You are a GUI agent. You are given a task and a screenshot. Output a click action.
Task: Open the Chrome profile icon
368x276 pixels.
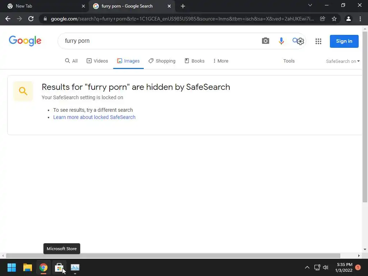(349, 19)
